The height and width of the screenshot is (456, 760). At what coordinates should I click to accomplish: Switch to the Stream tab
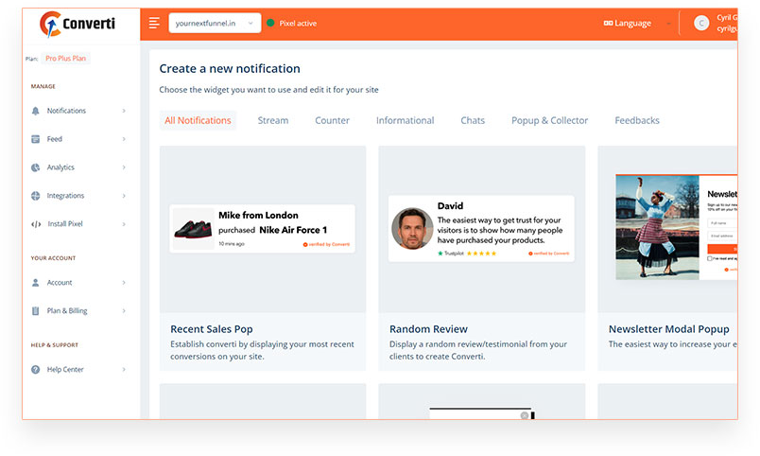(x=273, y=120)
